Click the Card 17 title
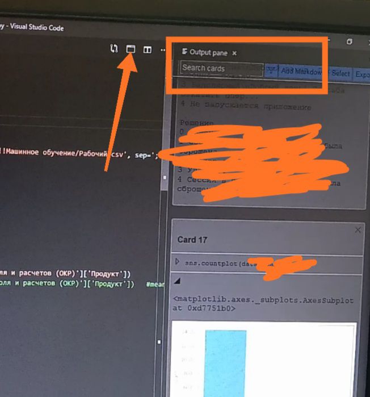Viewport: 370px width, 397px height. pos(192,240)
